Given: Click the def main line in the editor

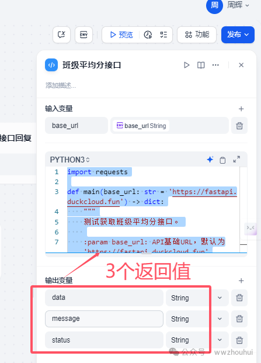Looking at the screenshot, I should (152, 197).
